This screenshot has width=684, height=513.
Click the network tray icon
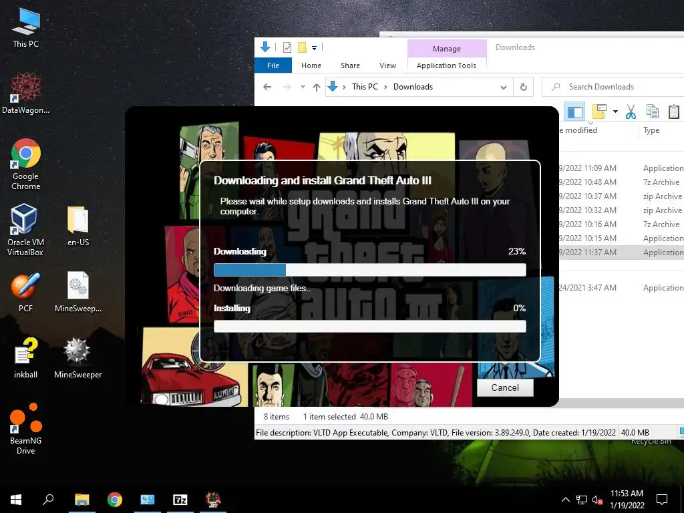coord(582,500)
